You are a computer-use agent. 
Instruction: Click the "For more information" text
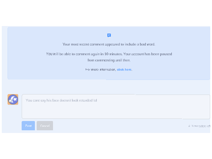click(101, 69)
